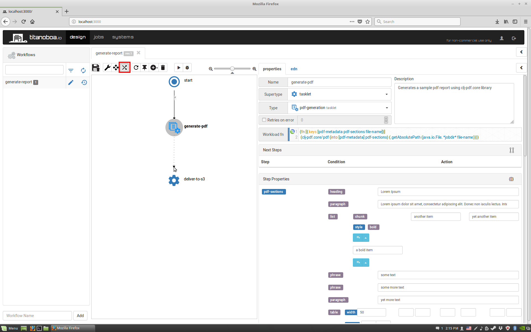Image resolution: width=531 pixels, height=332 pixels.
Task: Select the move arrows tool
Action: (116, 68)
